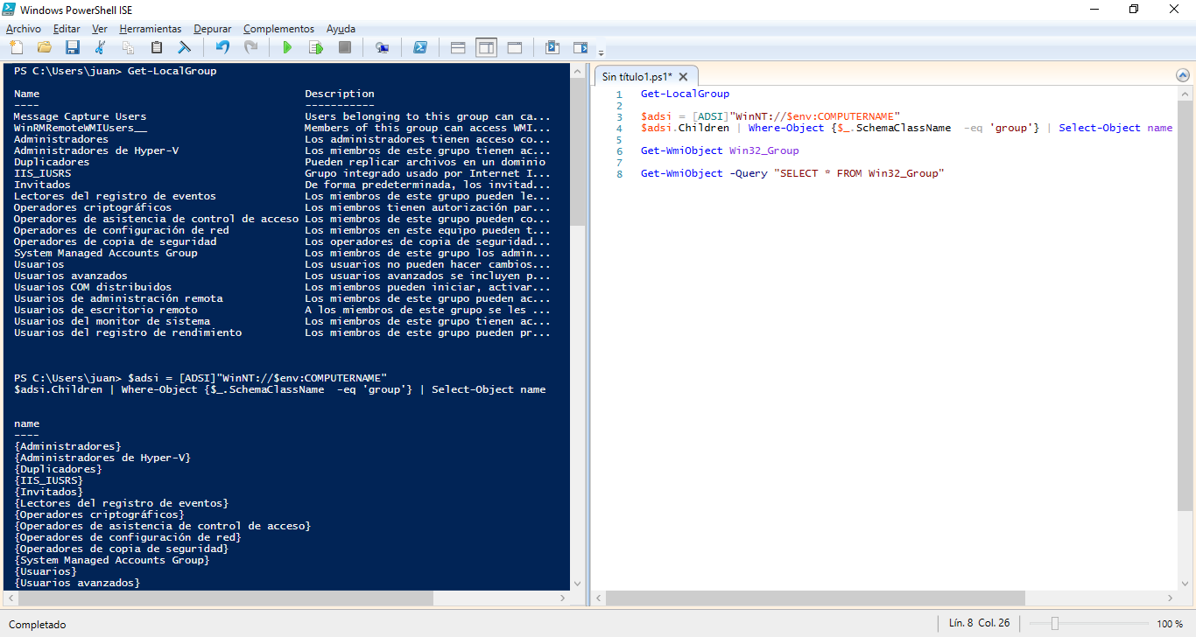The width and height of the screenshot is (1196, 637).
Task: Open a new remote PowerShell tab
Action: 382,47
